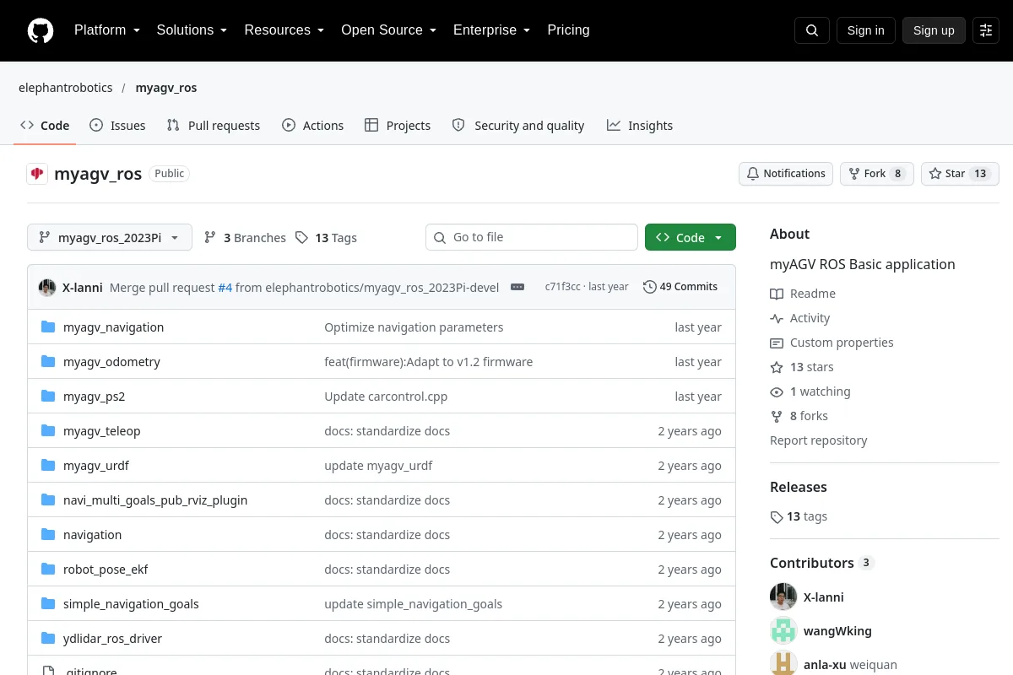Expand the Platform menu
This screenshot has width=1013, height=675.
(106, 30)
